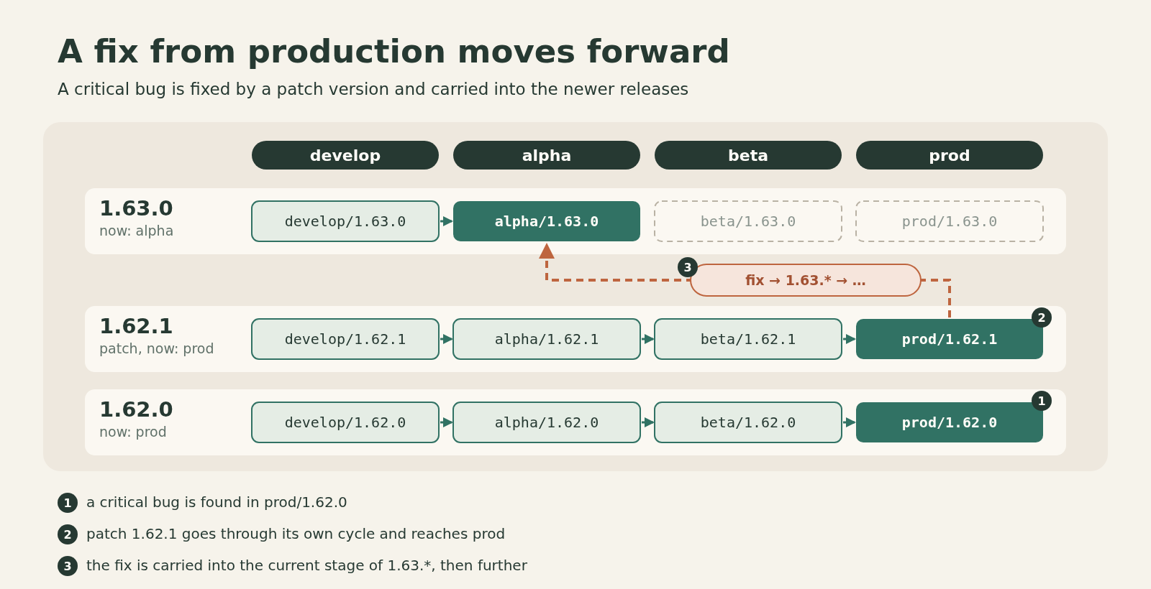Viewport: 1151px width, 589px height.
Task: Click badge 2 on prod/1.62.1
Action: tap(1042, 317)
